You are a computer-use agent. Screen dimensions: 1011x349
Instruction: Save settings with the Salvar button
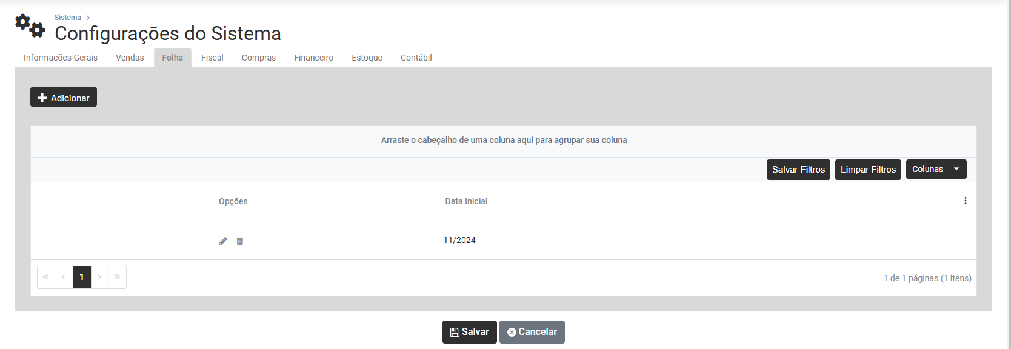click(x=470, y=332)
